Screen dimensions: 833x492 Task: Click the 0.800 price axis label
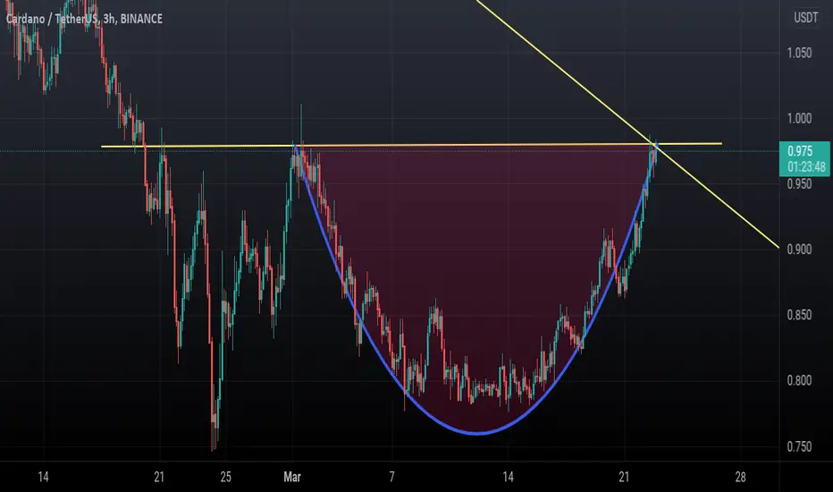(799, 380)
